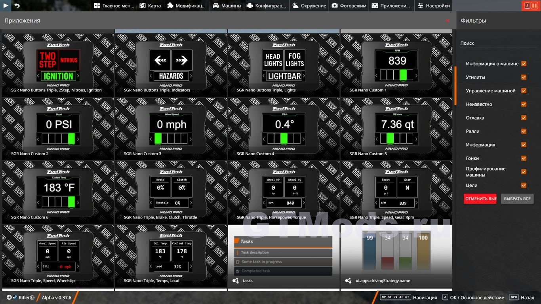Open Окружение via the weather icon
Screen dimensions: 541x304
click(296, 6)
